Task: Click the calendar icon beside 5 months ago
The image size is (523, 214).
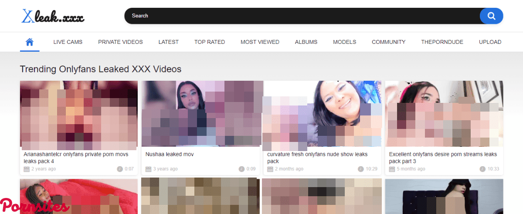Action: (392, 169)
